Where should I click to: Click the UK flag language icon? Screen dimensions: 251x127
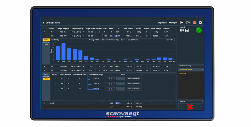194,23
